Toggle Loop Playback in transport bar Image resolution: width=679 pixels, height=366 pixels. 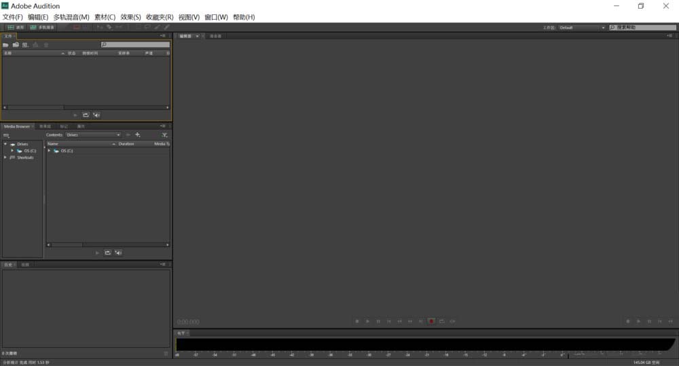tap(442, 321)
